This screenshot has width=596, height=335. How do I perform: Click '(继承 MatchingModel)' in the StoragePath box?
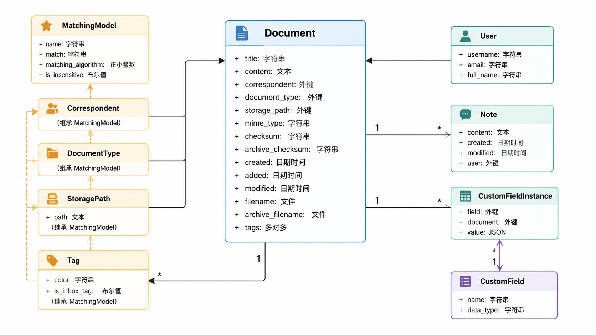click(x=84, y=227)
